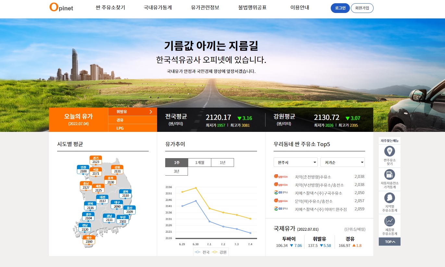Open the 국내유가통계 menu
Screen dimensions: 445x267
157,8
